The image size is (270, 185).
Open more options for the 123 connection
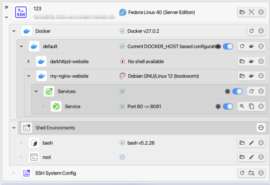click(261, 12)
